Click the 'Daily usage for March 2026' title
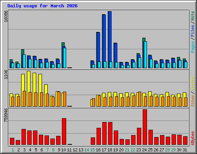Viewport: 197px width, 154px height. click(x=42, y=6)
